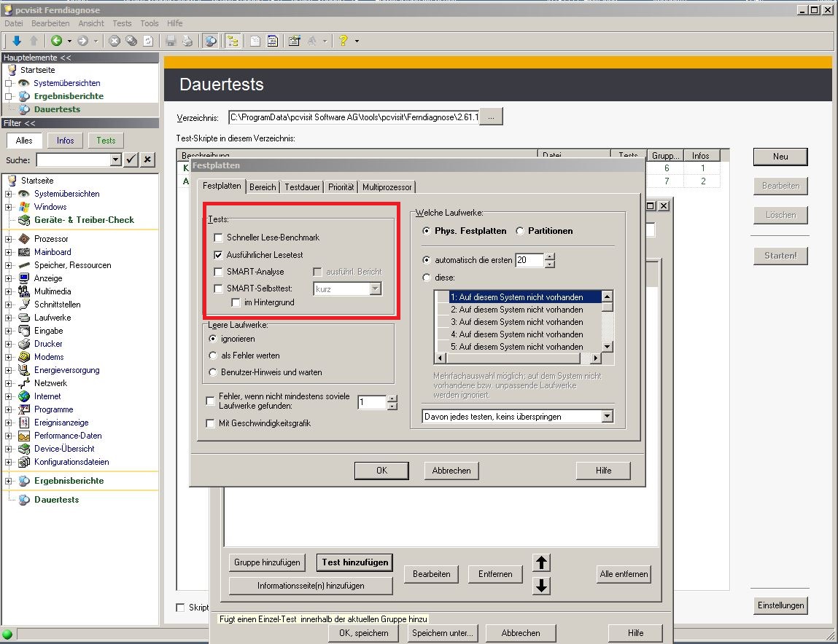Uncheck Ausführlicher Lesetest checkbox
The height and width of the screenshot is (644, 838).
click(218, 255)
